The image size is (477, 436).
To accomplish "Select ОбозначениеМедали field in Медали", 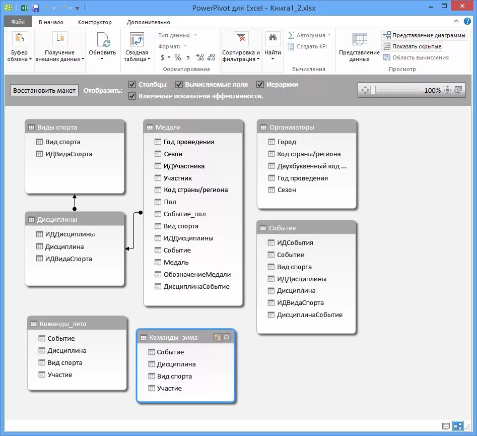I will (192, 274).
